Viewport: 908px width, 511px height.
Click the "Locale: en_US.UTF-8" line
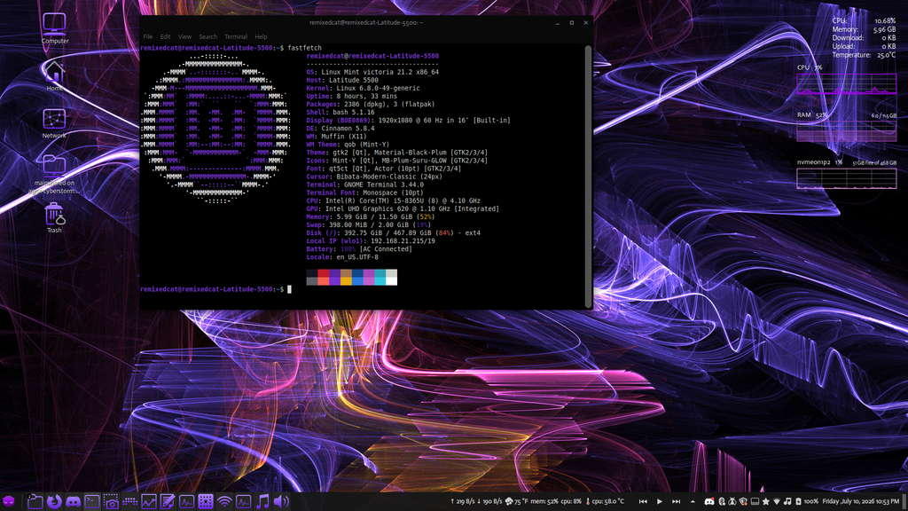click(342, 257)
